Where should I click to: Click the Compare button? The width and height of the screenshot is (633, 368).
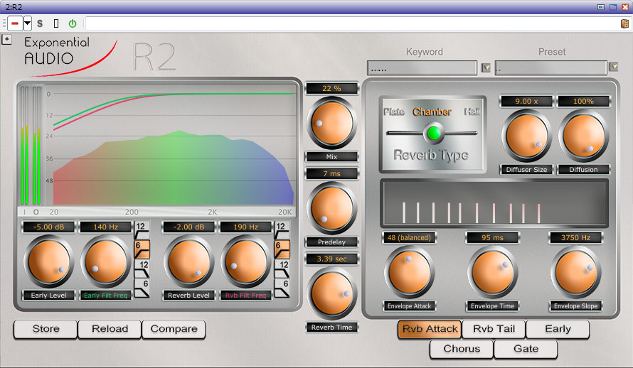[174, 329]
